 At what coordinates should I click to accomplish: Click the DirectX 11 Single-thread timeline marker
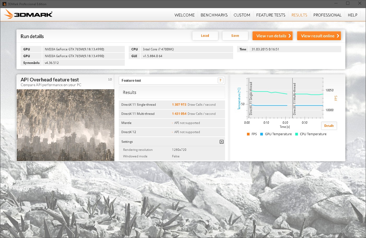pyautogui.click(x=251, y=98)
